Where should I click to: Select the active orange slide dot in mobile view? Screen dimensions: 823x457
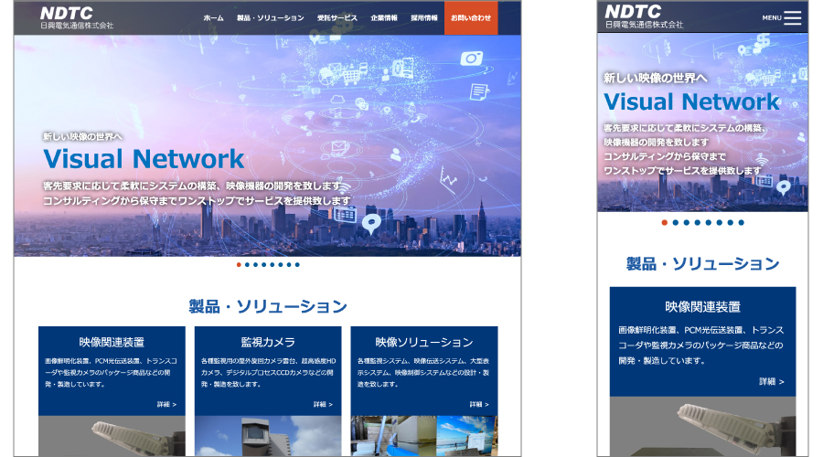[x=665, y=222]
